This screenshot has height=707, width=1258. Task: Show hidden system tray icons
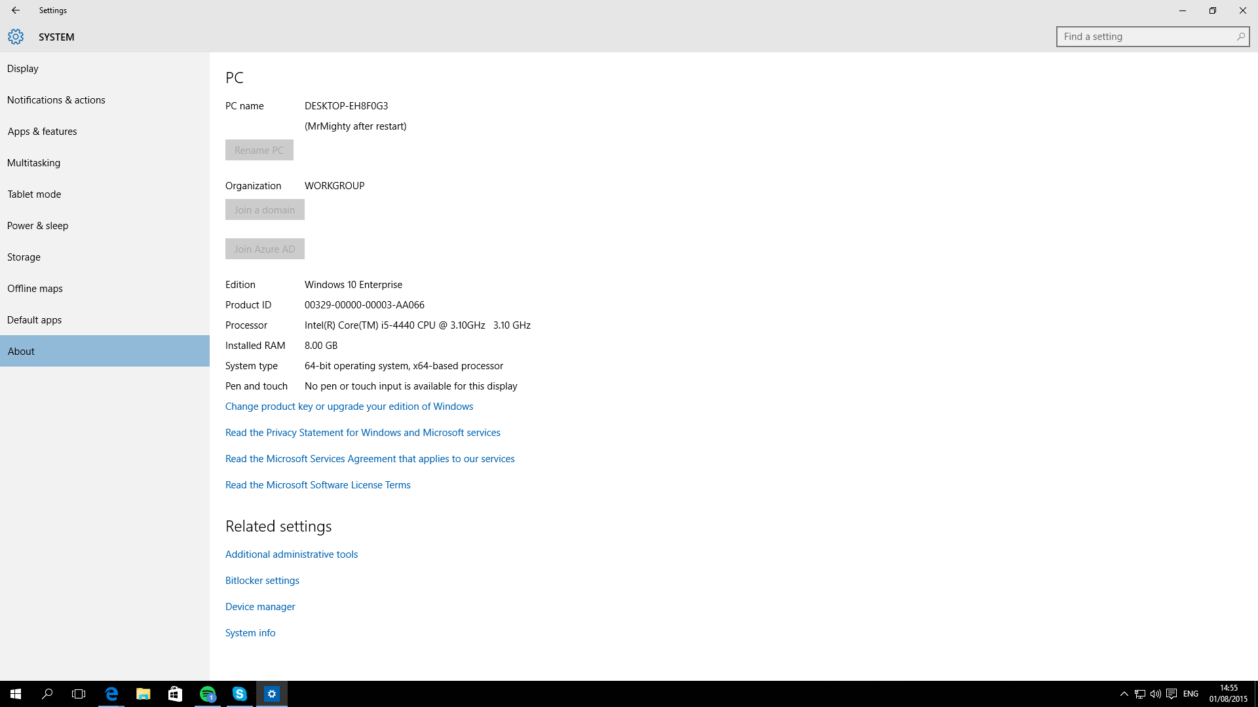(x=1124, y=694)
